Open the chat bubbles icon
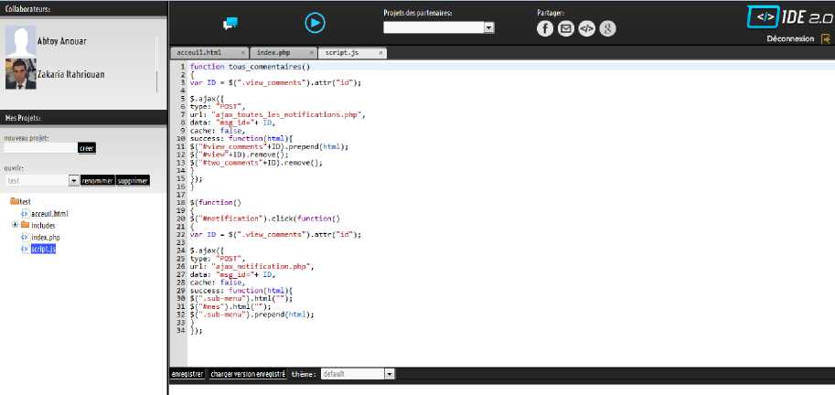The image size is (835, 395). 230,24
